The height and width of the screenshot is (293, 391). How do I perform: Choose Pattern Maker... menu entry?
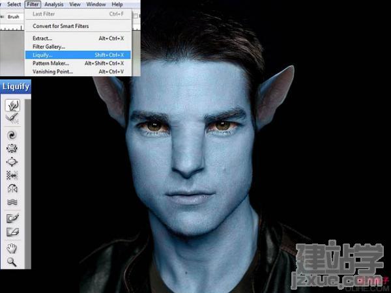click(x=78, y=63)
